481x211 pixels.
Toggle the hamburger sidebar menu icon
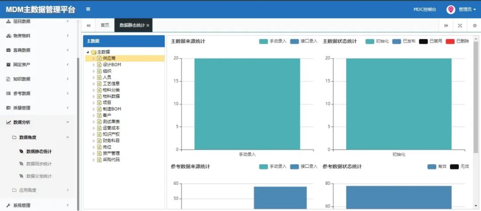pos(88,9)
